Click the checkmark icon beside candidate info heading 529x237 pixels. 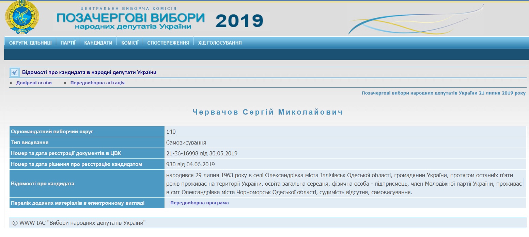15,72
